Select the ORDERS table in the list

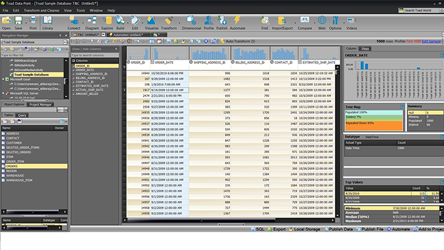point(34,166)
